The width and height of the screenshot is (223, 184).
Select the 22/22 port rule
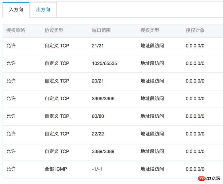coord(113,134)
